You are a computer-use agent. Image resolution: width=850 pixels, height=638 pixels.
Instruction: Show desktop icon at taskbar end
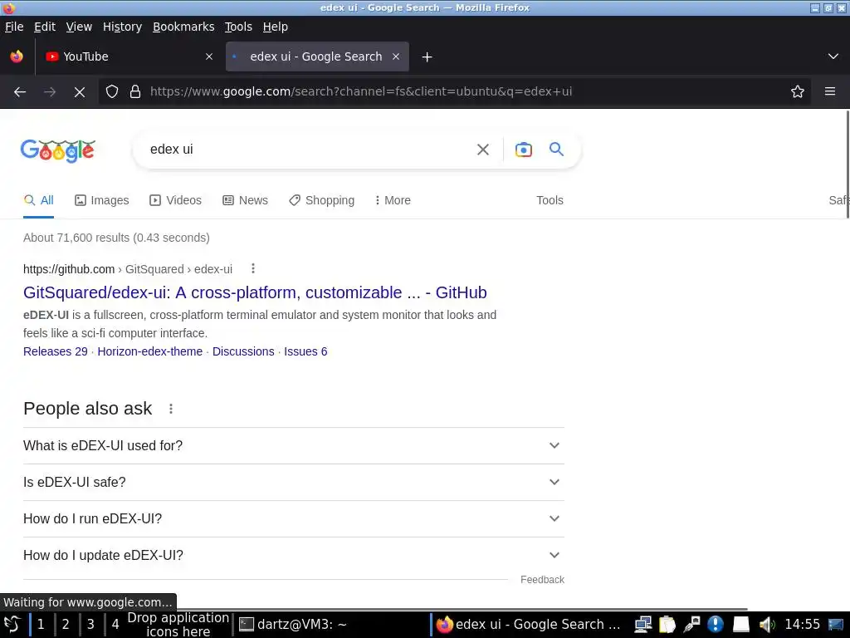coord(837,625)
